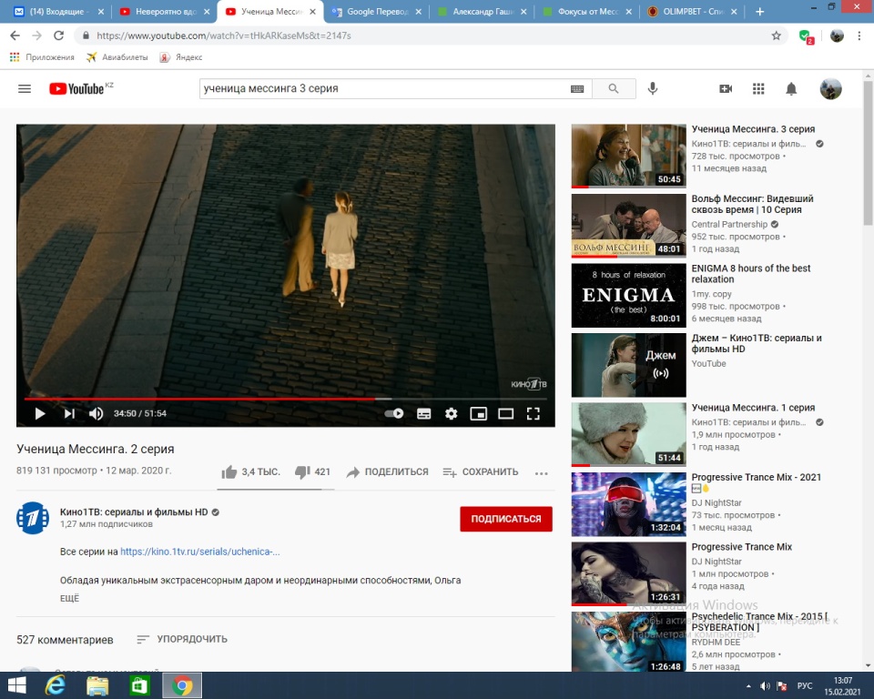Open the green shield extension icon
This screenshot has height=699, width=874.
pyautogui.click(x=806, y=36)
